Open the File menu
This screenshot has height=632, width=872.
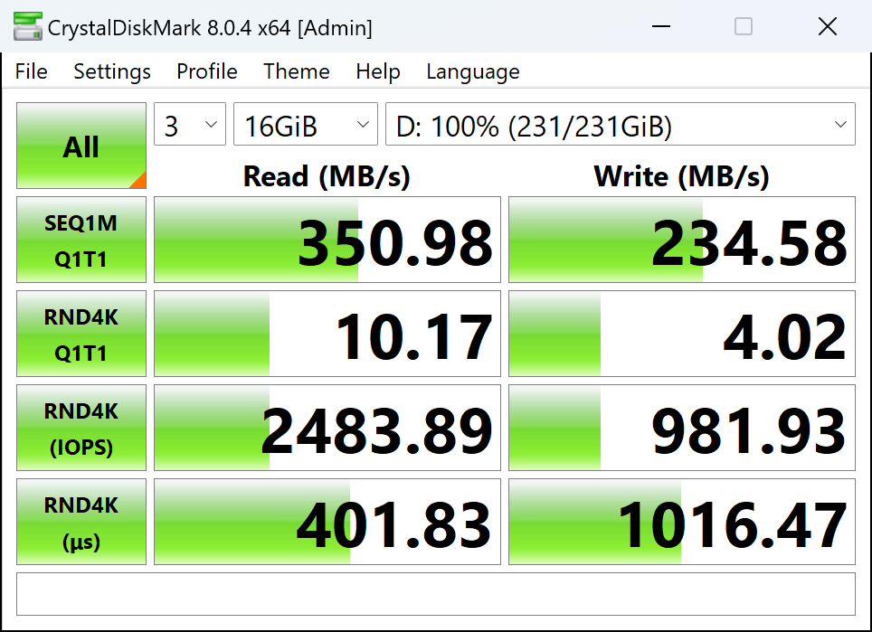pyautogui.click(x=31, y=71)
